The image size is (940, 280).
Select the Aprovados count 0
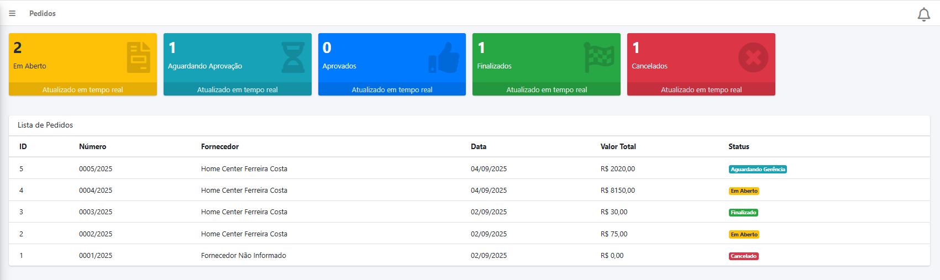[327, 48]
